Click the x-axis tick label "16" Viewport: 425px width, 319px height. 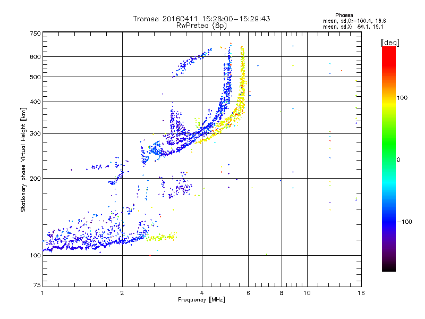[x=361, y=293]
